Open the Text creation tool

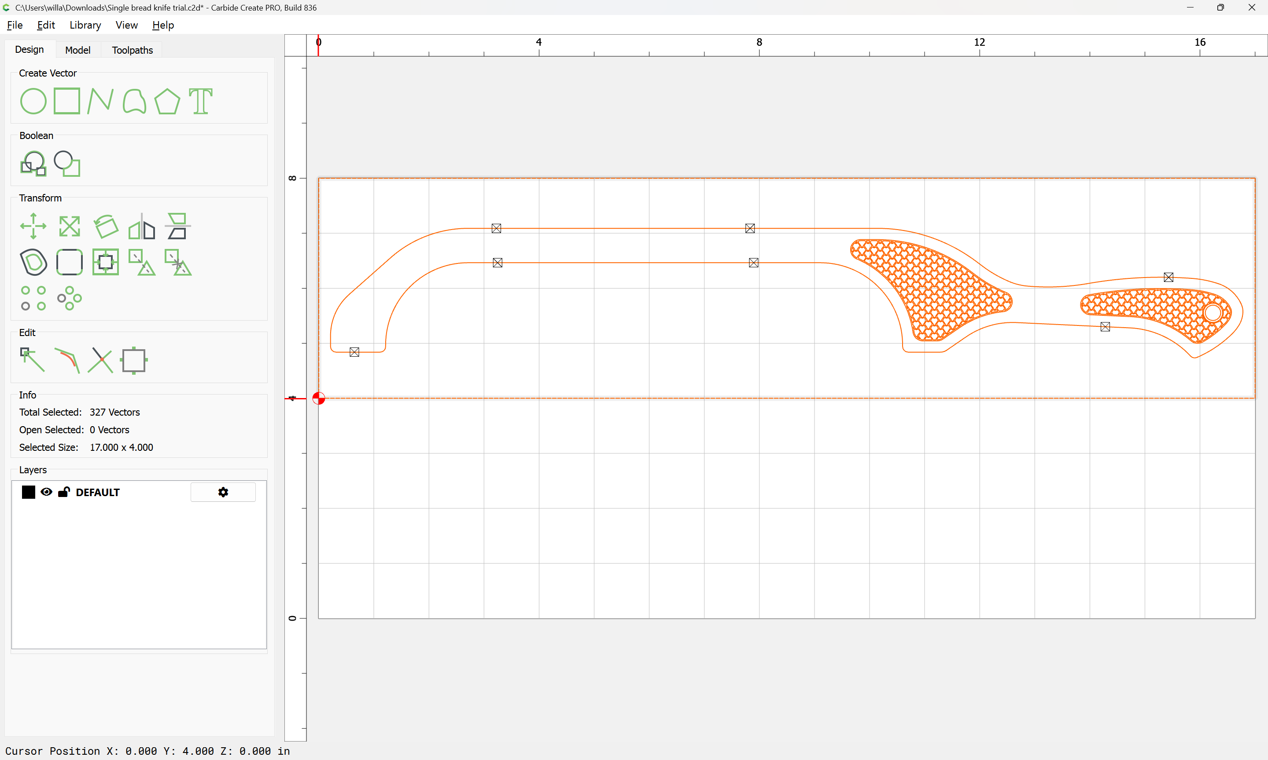click(200, 101)
